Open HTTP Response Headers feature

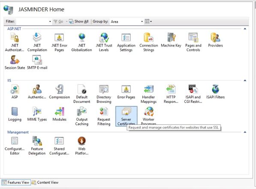[x=171, y=94]
